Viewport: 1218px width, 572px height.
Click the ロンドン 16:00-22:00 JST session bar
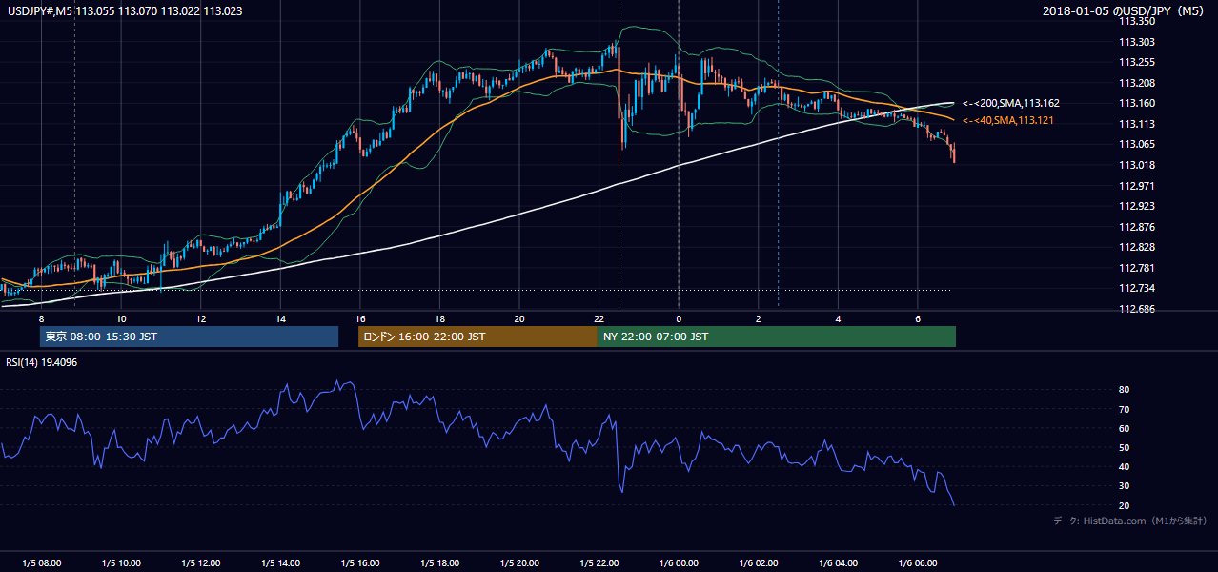[x=477, y=337]
